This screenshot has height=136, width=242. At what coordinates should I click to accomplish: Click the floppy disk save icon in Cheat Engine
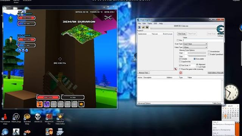tap(147, 27)
